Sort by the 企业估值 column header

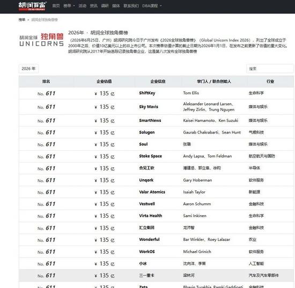tap(104, 82)
